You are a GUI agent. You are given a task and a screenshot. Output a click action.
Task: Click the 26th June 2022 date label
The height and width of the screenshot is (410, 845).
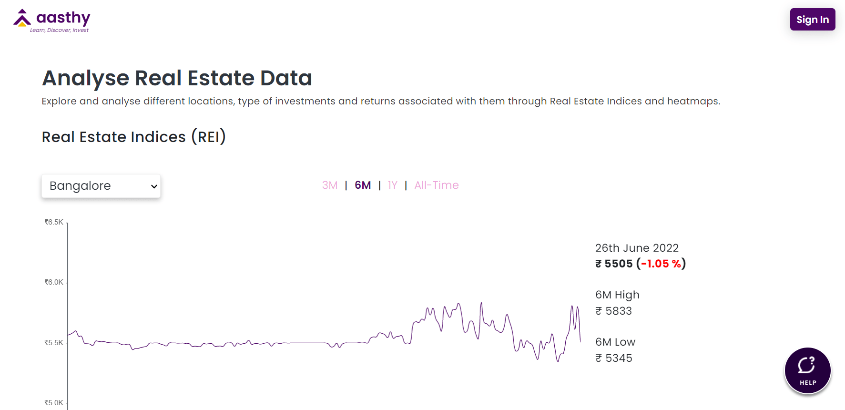(637, 248)
